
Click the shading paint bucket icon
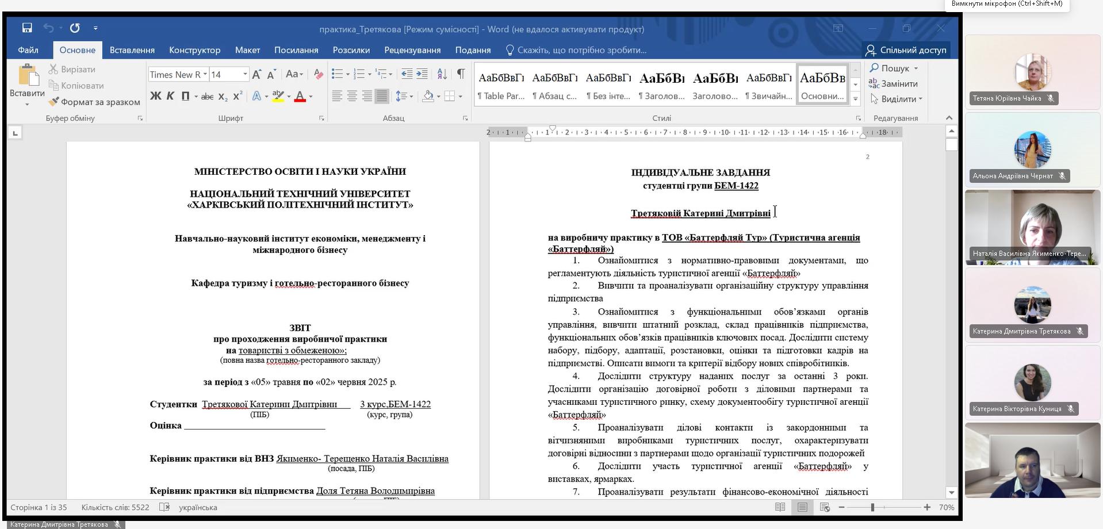click(x=428, y=96)
